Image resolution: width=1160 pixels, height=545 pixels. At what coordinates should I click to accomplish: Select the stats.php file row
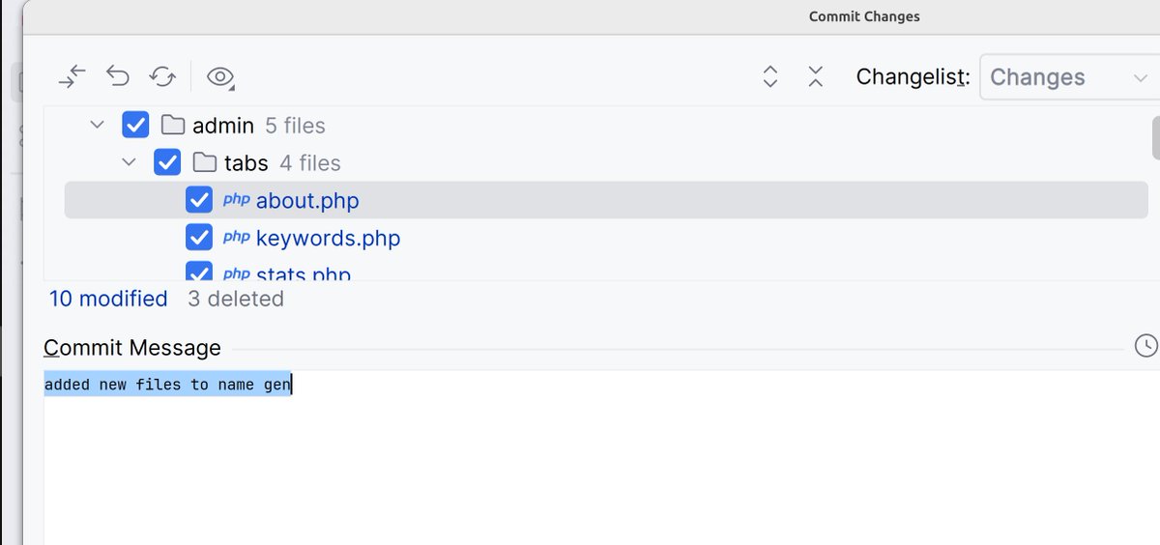606,271
